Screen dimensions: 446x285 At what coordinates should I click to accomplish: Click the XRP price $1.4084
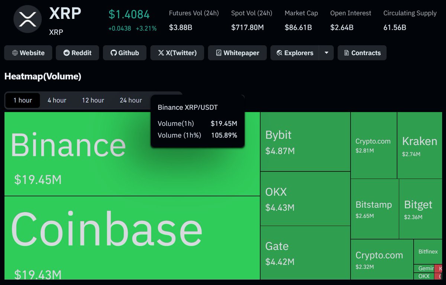point(129,14)
